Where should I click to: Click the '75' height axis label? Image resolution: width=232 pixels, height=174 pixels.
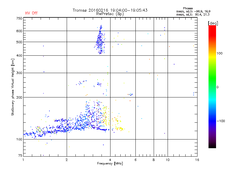(20, 155)
